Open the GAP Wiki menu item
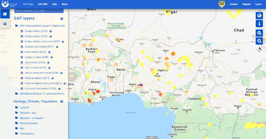 [43, 4]
